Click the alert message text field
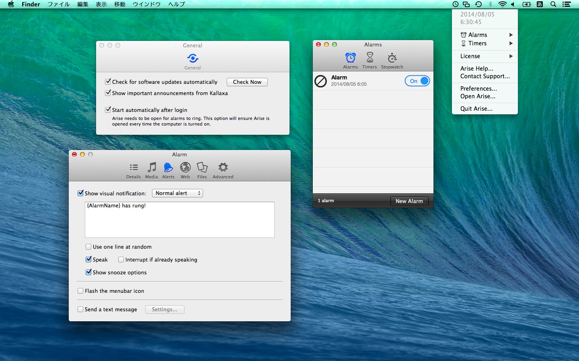Image resolution: width=579 pixels, height=361 pixels. tap(179, 220)
